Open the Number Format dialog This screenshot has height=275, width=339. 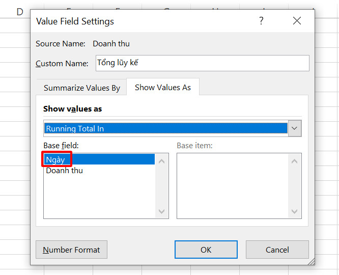coord(72,250)
